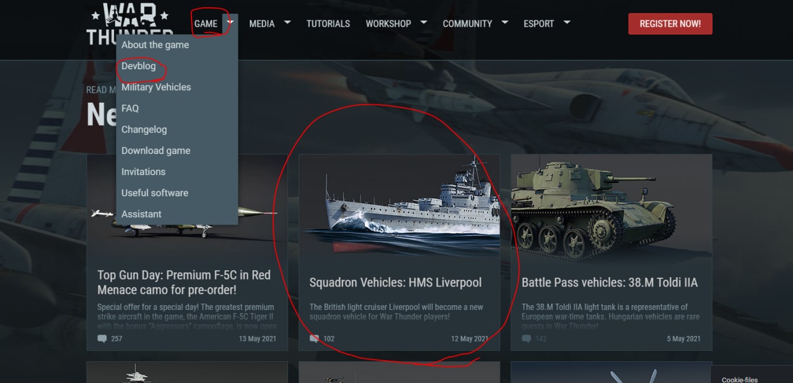This screenshot has height=383, width=793.
Task: Expand the GAME menu arrow
Action: tap(230, 22)
